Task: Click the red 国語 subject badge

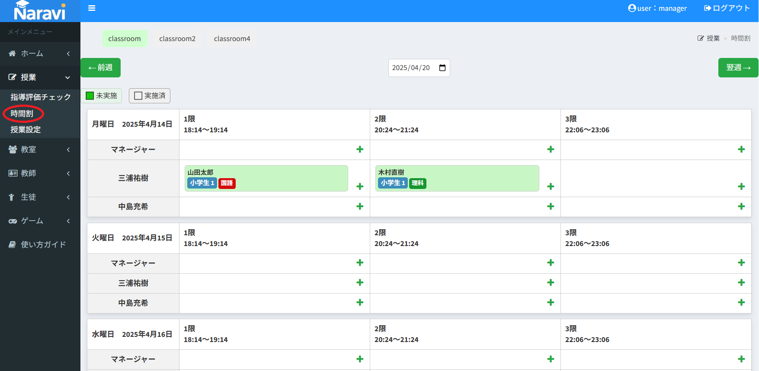Action: 227,183
